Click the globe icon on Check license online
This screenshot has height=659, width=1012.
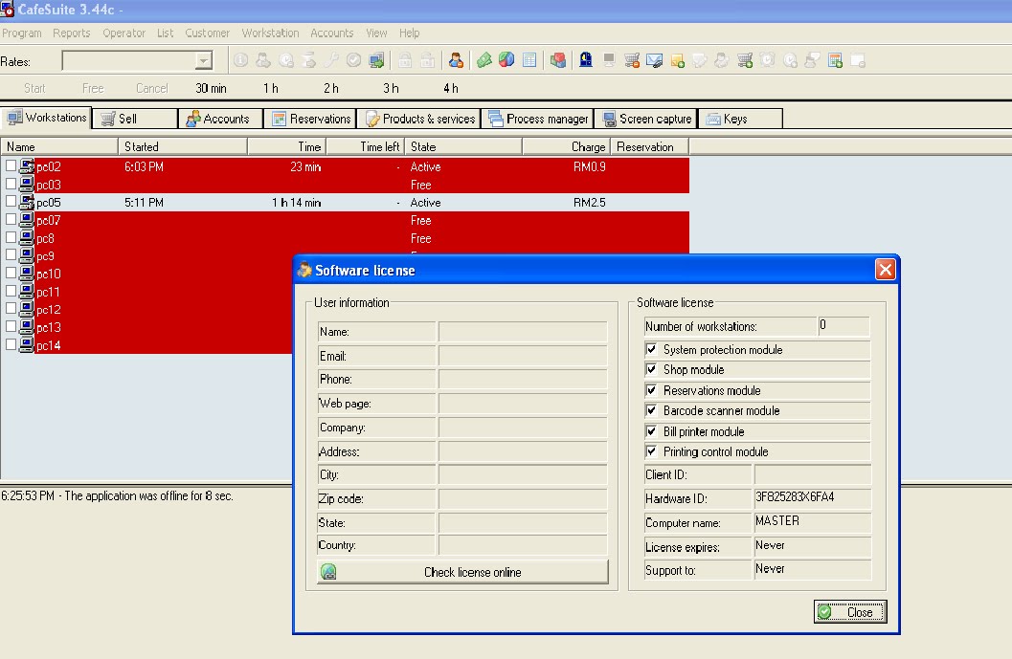[328, 572]
